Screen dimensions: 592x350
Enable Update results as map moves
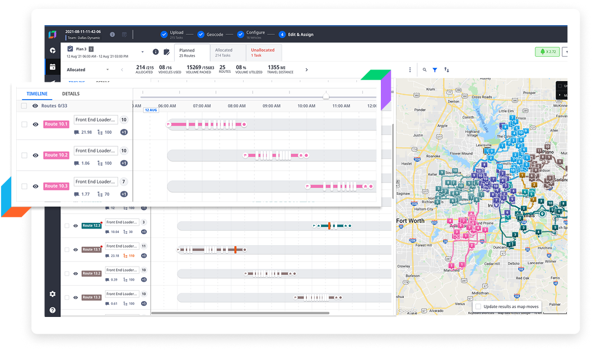pos(478,306)
